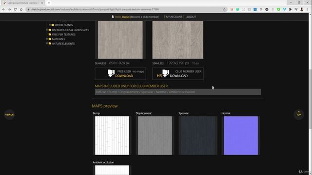Click the page vertical scrollbar thumb
Image resolution: width=312 pixels, height=175 pixels.
[310, 99]
